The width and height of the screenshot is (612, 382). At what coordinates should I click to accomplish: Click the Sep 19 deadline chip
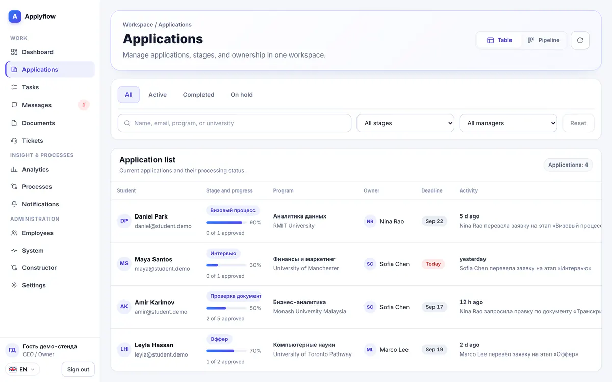pos(435,349)
